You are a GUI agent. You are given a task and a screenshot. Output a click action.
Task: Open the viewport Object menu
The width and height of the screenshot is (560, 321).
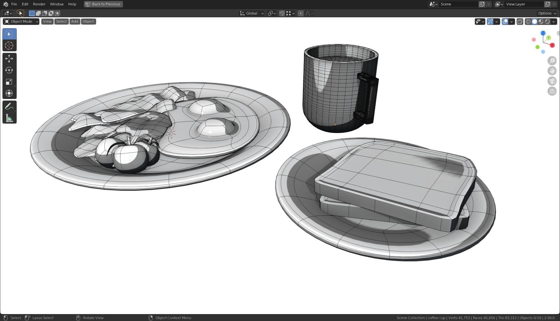(88, 22)
